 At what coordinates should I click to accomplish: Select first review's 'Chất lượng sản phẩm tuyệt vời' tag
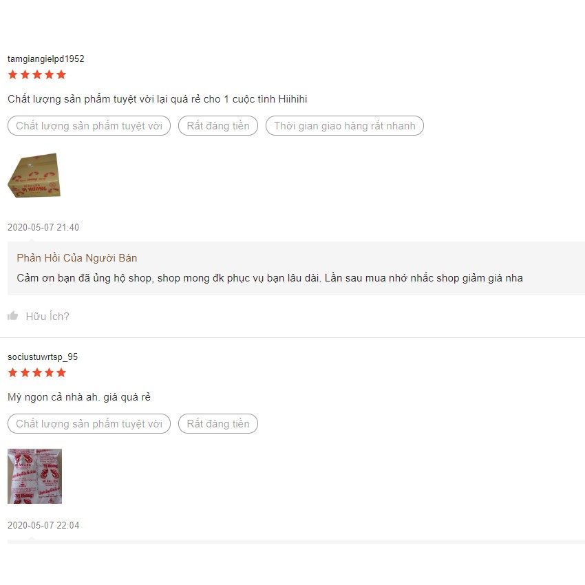click(89, 126)
